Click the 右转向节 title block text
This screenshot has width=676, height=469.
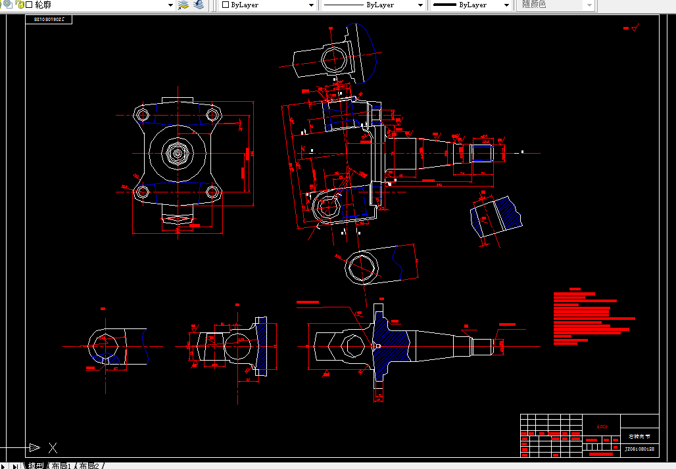click(x=639, y=436)
